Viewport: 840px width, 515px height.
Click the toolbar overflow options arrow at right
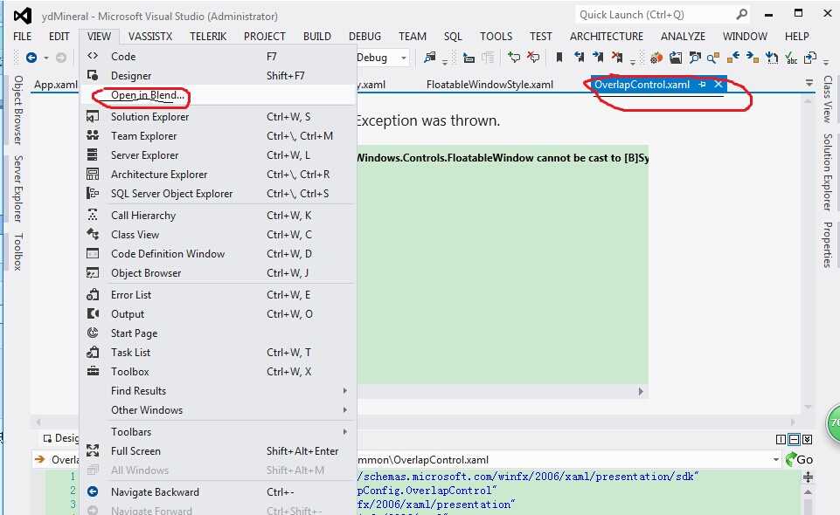coord(825,63)
